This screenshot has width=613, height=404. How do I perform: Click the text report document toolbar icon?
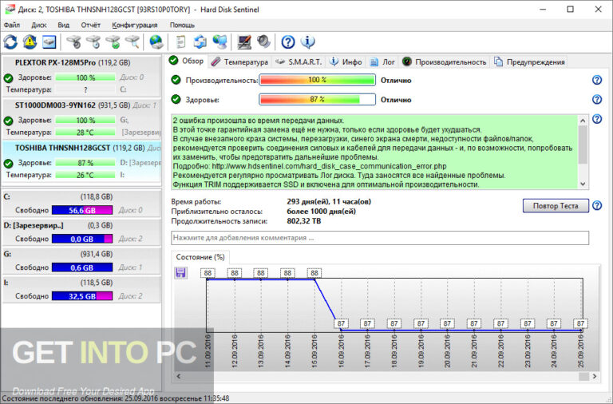click(181, 42)
